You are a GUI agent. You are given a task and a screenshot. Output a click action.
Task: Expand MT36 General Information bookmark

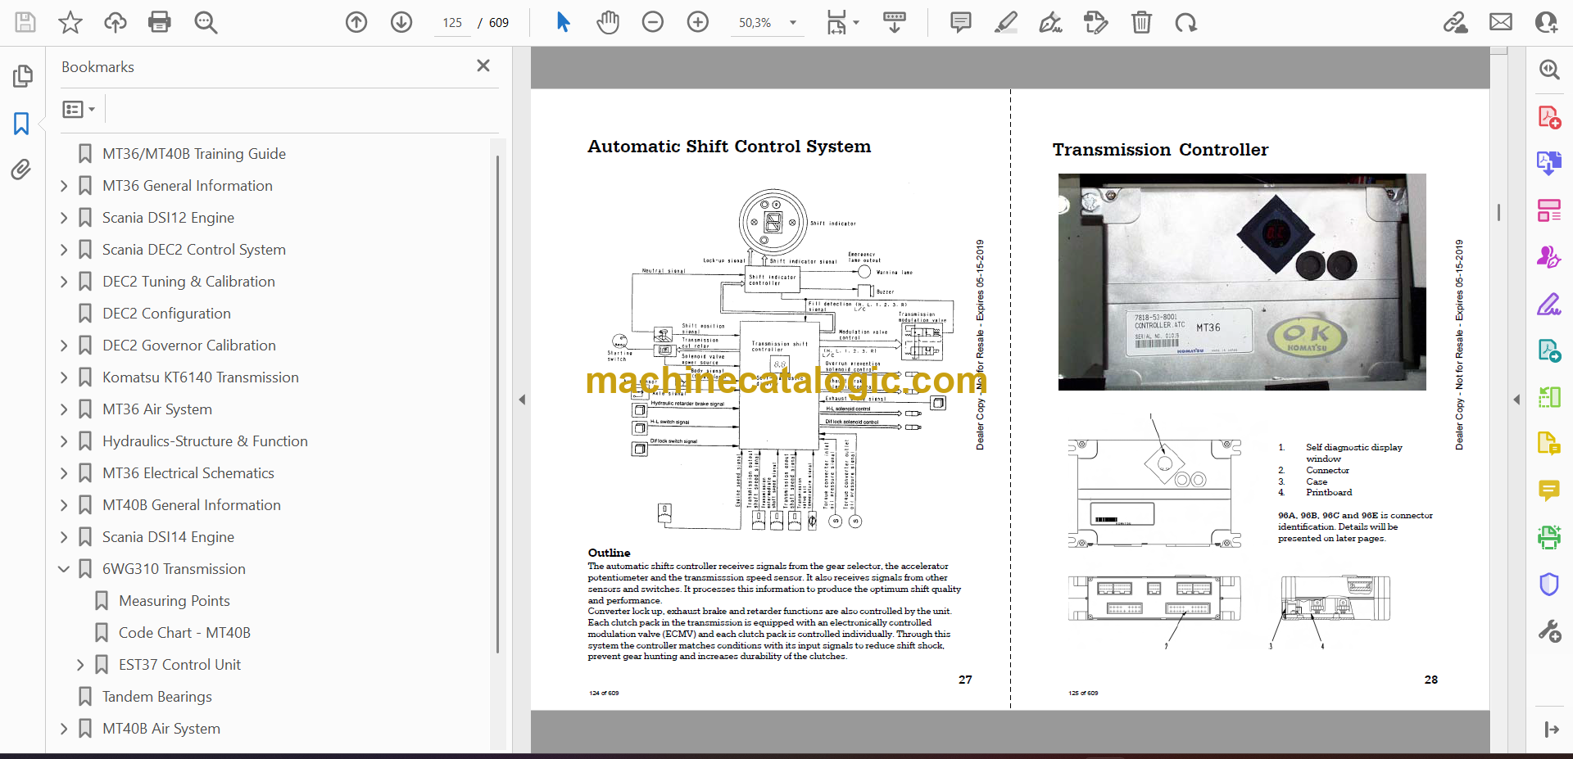click(x=64, y=186)
